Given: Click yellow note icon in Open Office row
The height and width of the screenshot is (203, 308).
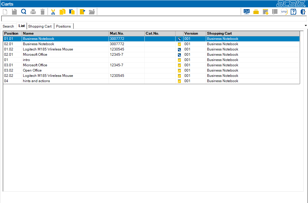Looking at the screenshot, I should point(179,71).
